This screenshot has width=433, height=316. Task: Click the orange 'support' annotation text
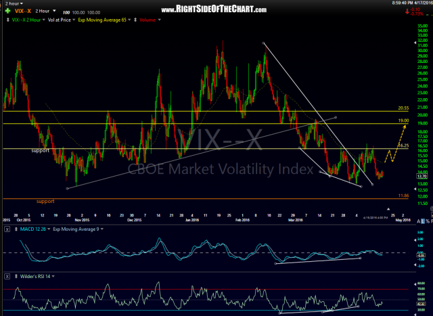coord(45,202)
